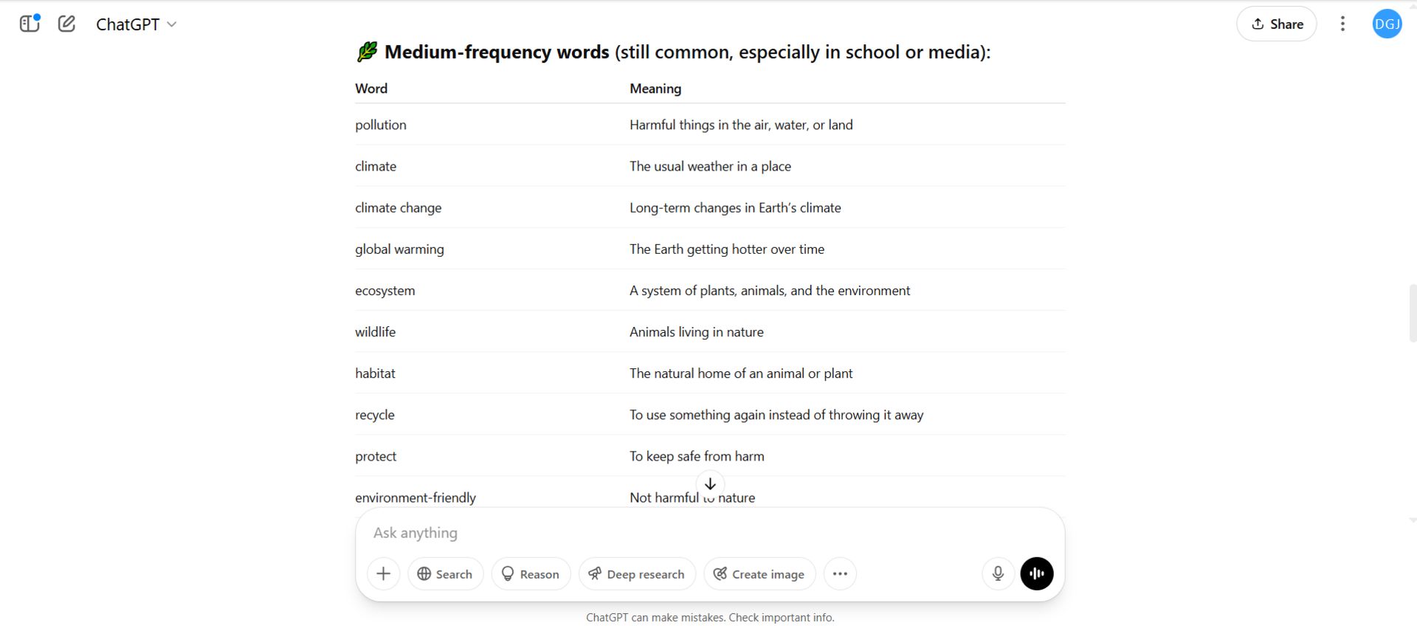Click the Ask anything input field
The height and width of the screenshot is (631, 1417).
tap(710, 533)
